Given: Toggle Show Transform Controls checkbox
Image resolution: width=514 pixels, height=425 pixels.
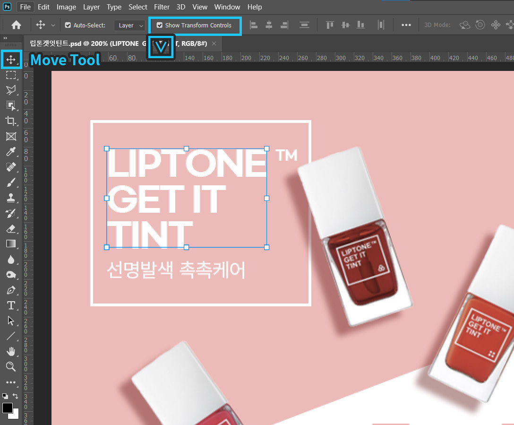Looking at the screenshot, I should coord(160,25).
